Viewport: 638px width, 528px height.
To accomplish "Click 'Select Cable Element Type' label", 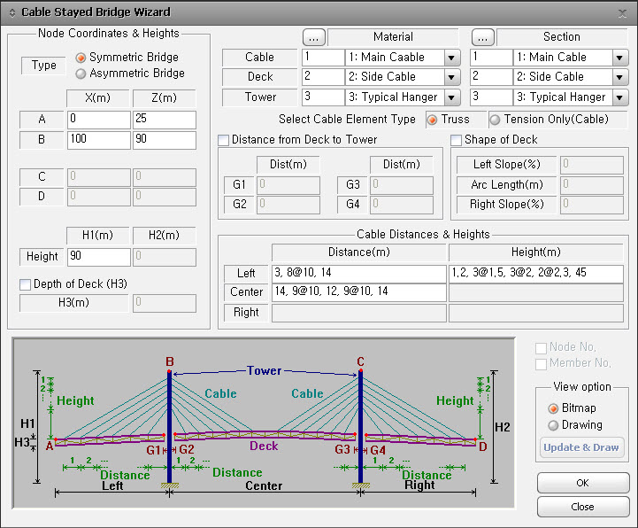I will click(347, 120).
